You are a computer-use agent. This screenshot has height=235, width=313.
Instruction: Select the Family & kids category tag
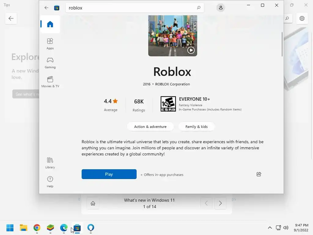[197, 126]
